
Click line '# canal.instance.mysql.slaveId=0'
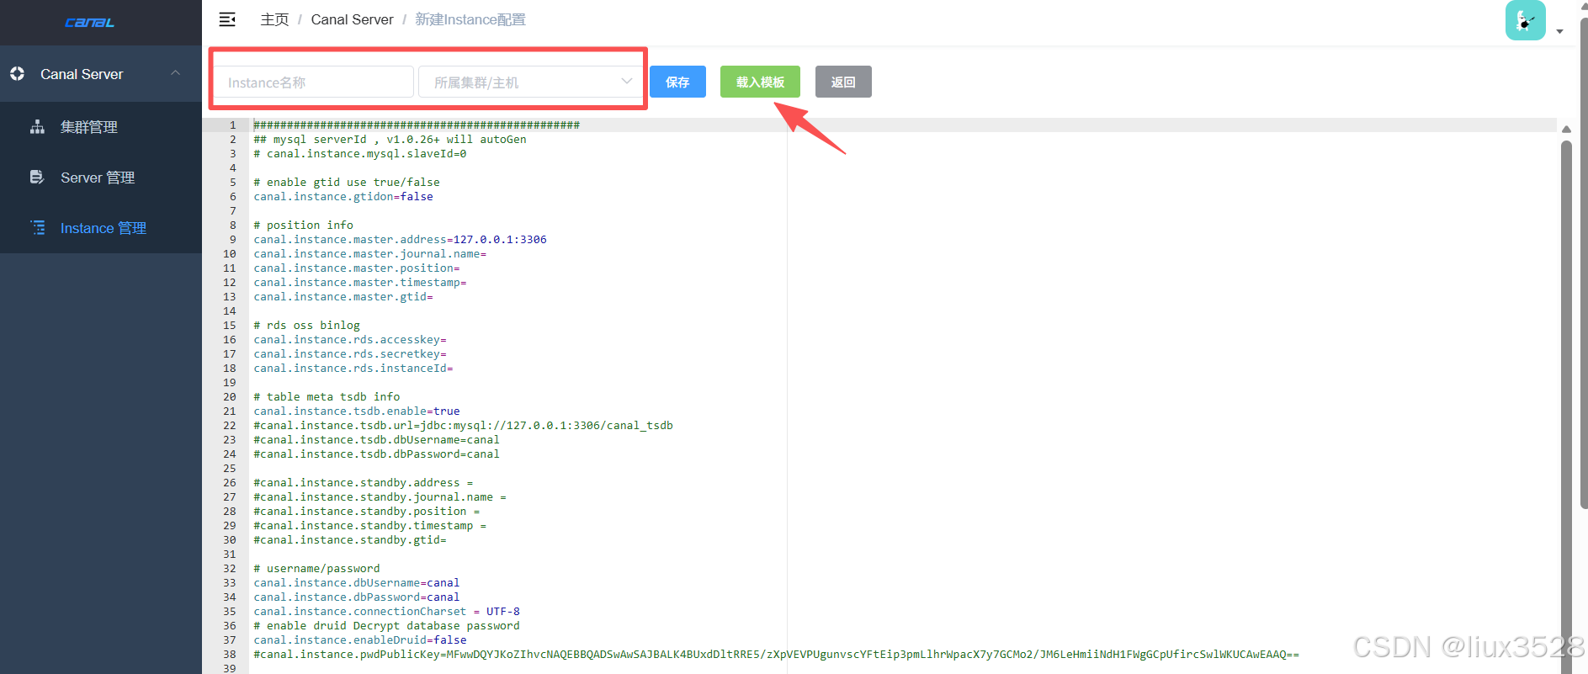point(360,153)
